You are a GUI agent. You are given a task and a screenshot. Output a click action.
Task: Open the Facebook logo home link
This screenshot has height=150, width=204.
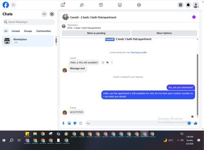coord(6,5)
